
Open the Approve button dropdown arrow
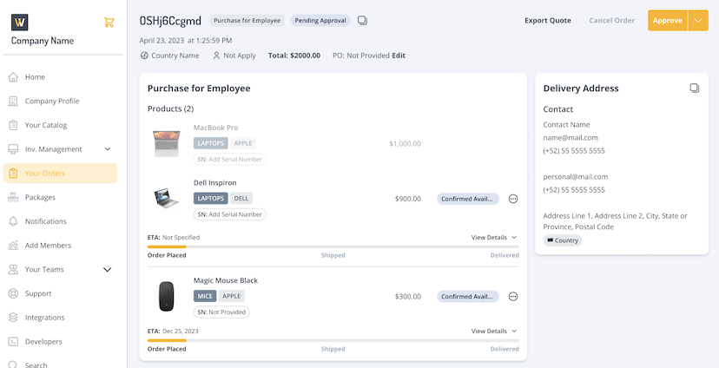coord(698,21)
